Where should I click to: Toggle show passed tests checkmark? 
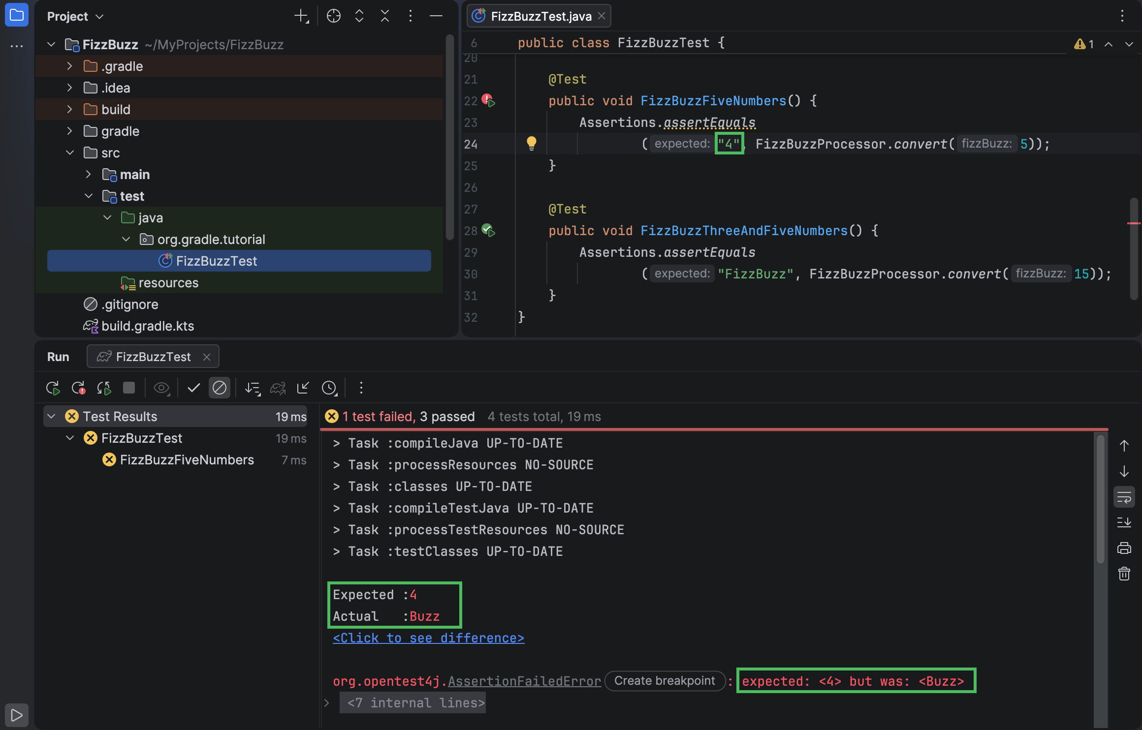pyautogui.click(x=194, y=388)
